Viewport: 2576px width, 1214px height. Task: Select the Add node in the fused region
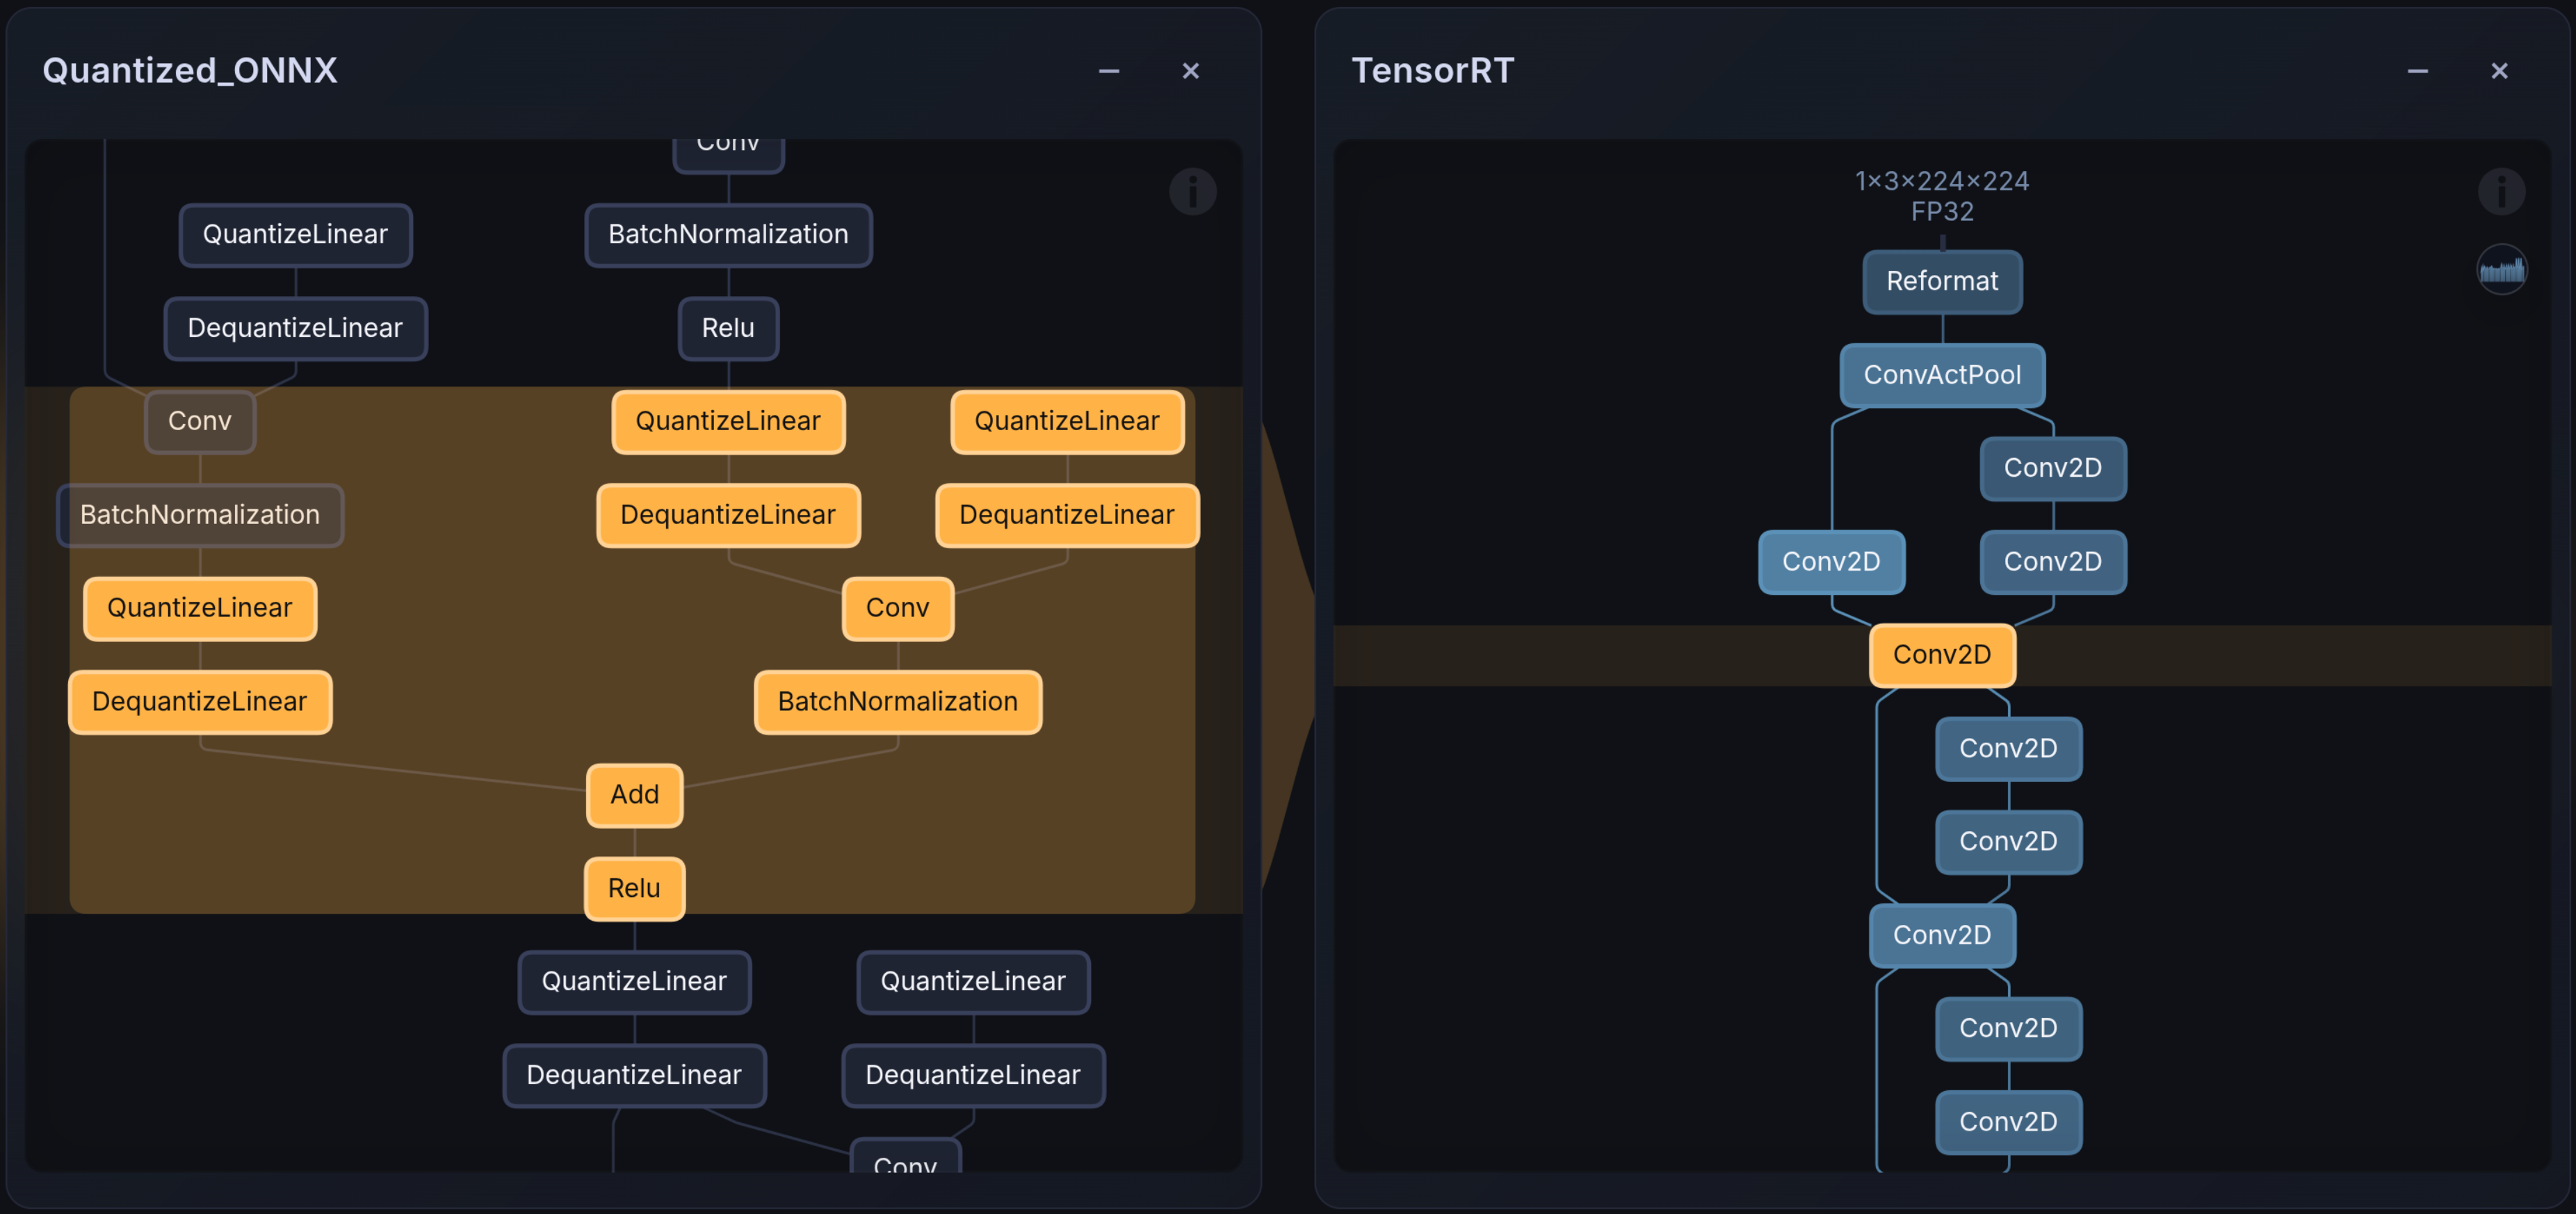pos(634,796)
